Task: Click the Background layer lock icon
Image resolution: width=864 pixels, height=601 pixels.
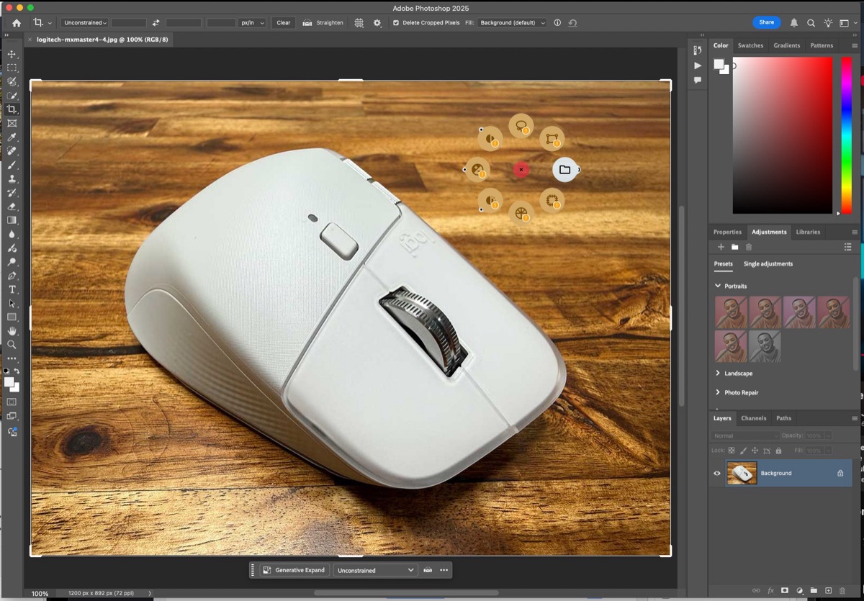Action: (x=840, y=473)
